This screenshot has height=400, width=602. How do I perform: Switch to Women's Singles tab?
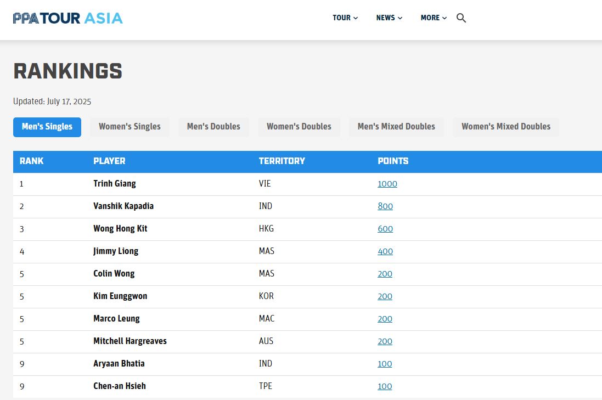tap(130, 127)
